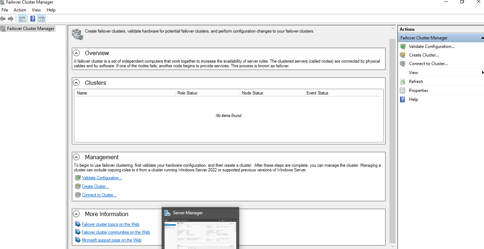
Task: Click the Properties icon in Actions pane
Action: coord(403,91)
